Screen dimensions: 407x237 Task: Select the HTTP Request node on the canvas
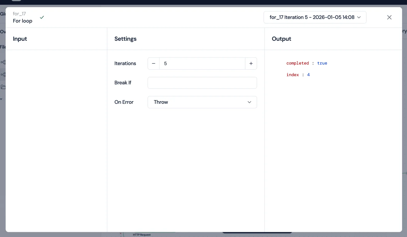point(141,234)
